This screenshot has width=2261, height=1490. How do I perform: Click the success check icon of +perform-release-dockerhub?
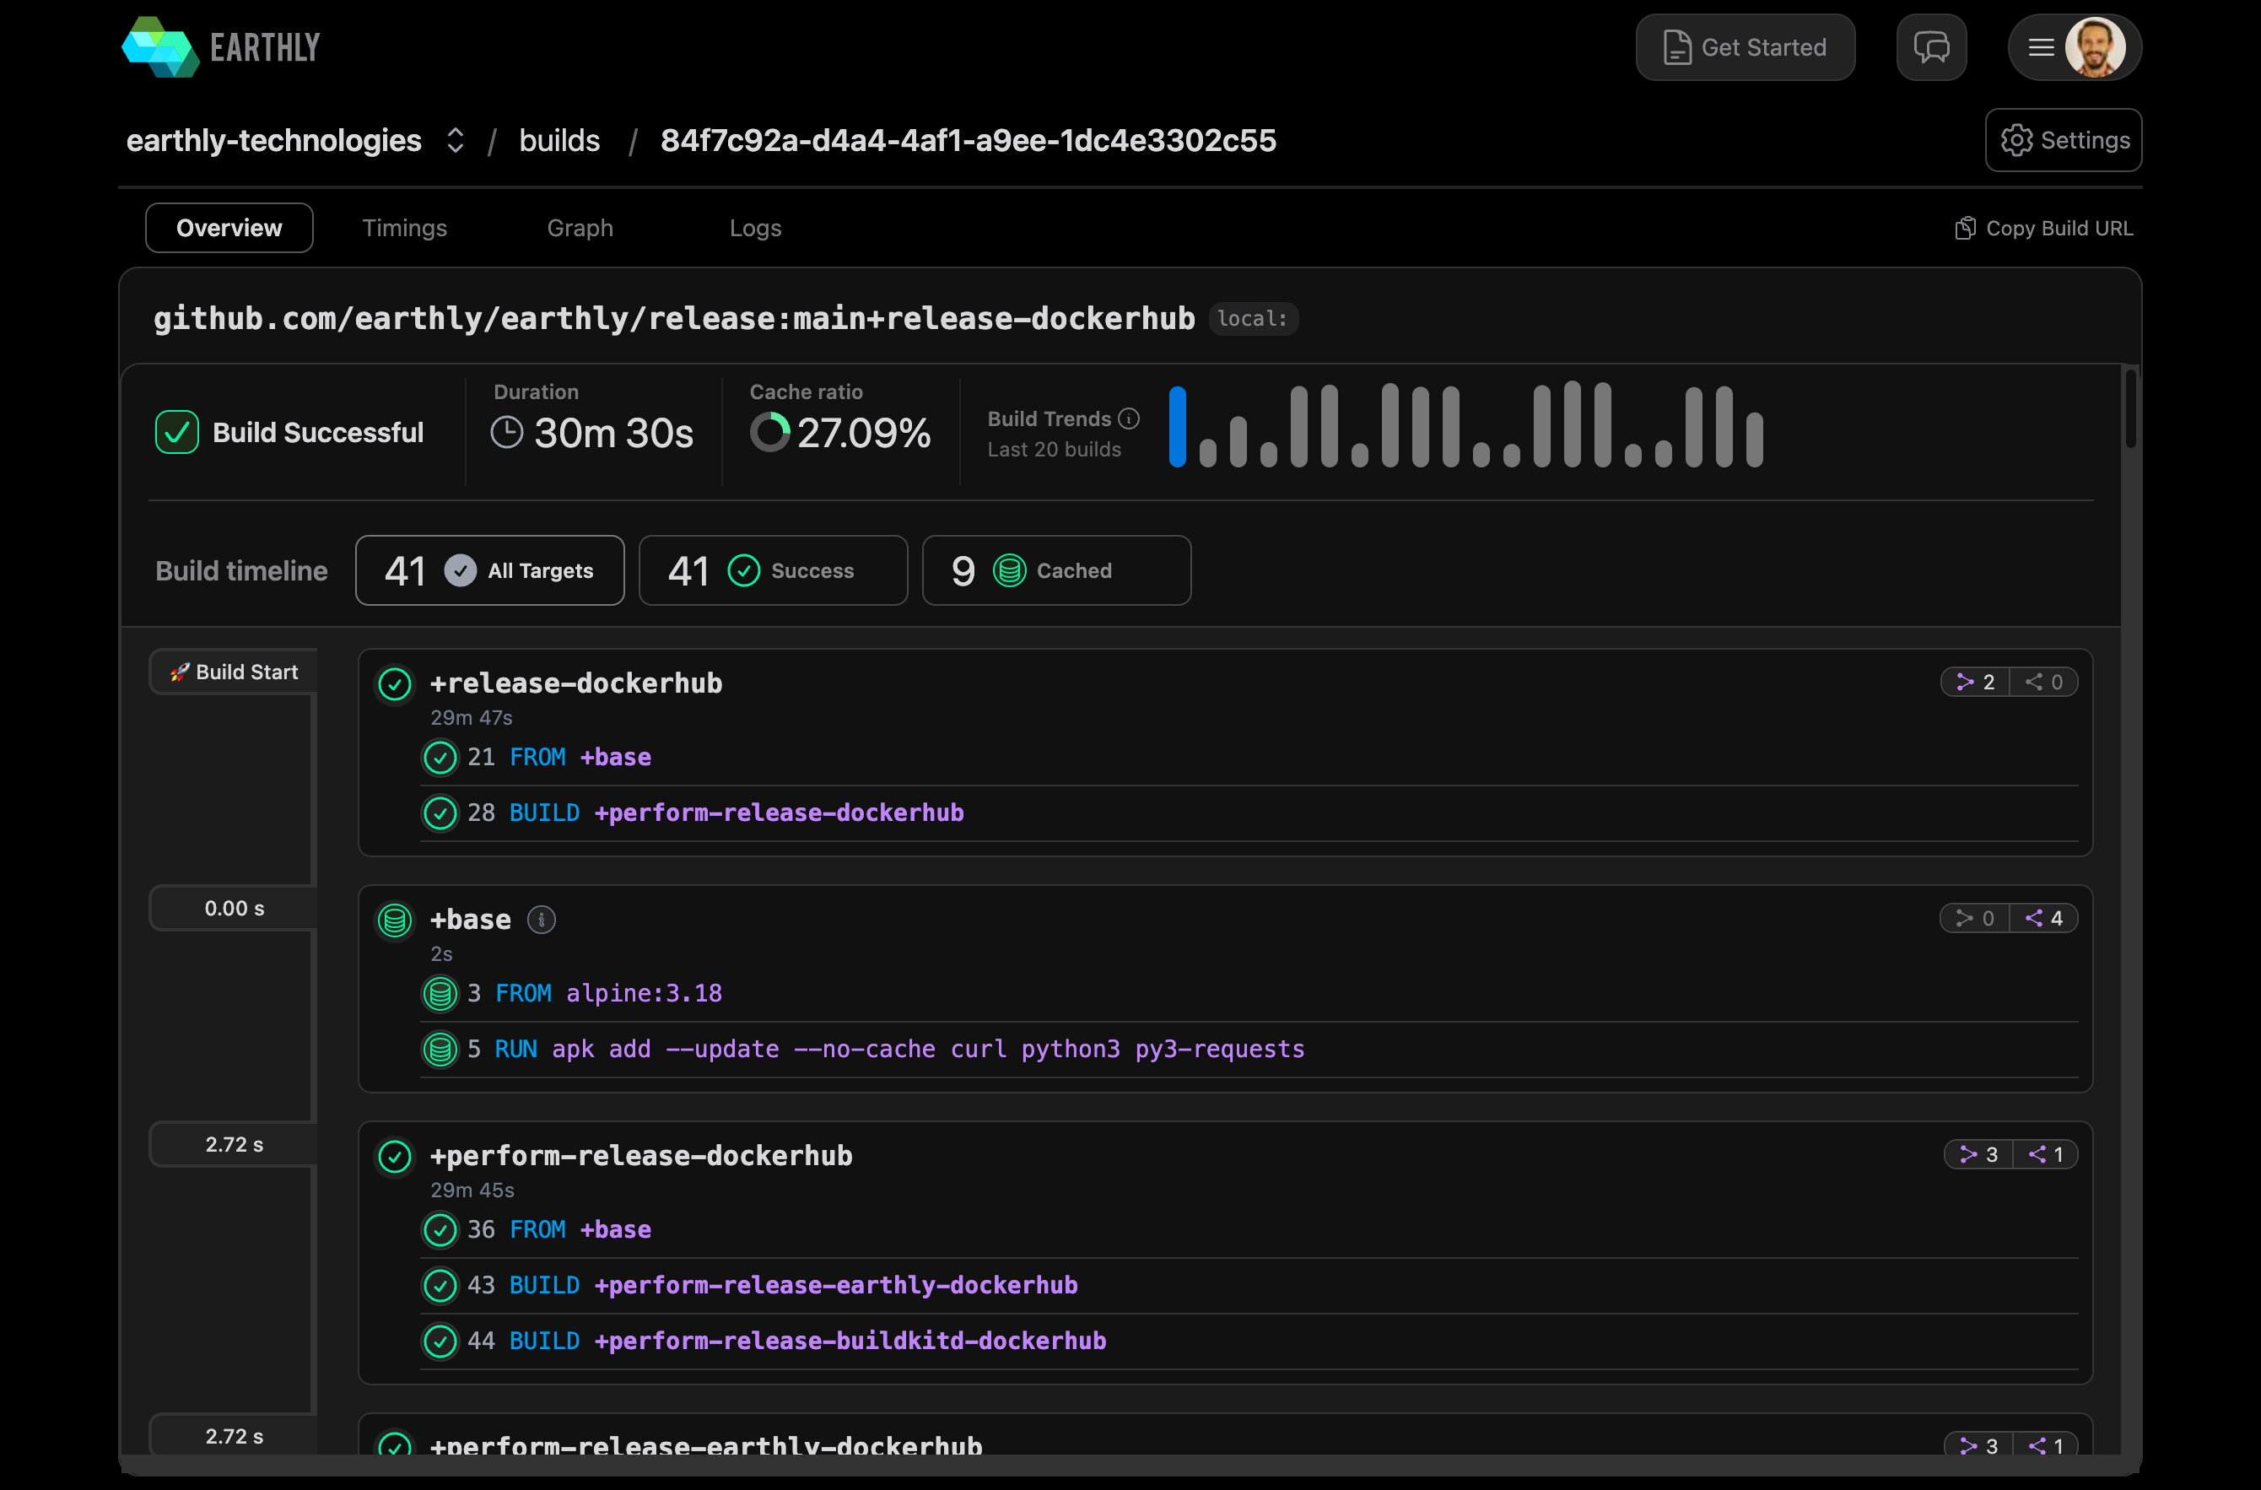[394, 1157]
